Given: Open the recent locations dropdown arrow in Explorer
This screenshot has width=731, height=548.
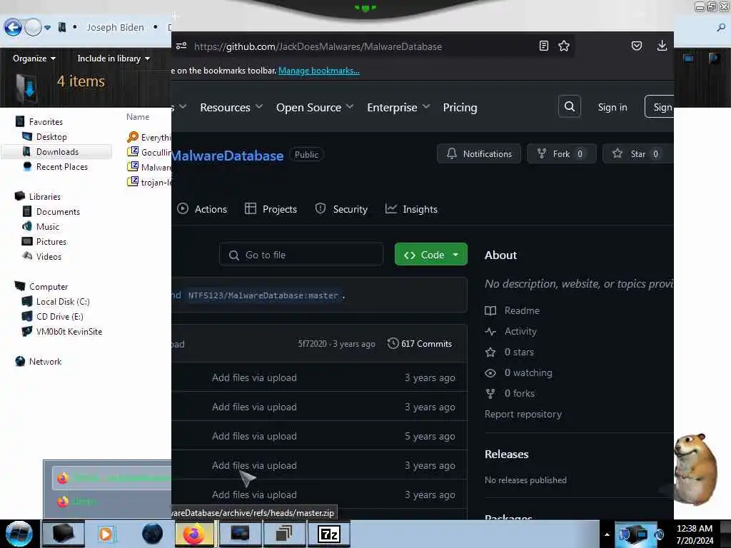Looking at the screenshot, I should click(48, 28).
